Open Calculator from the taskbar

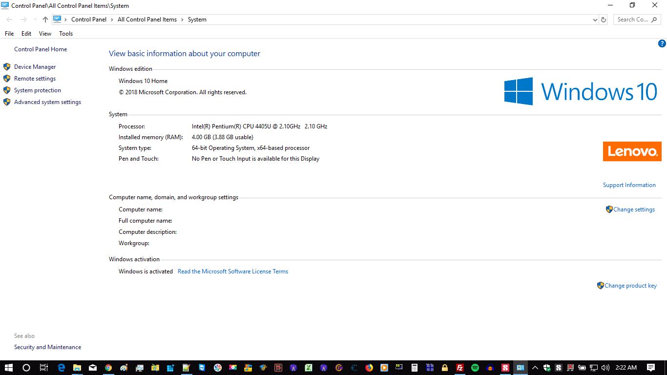pos(415,368)
